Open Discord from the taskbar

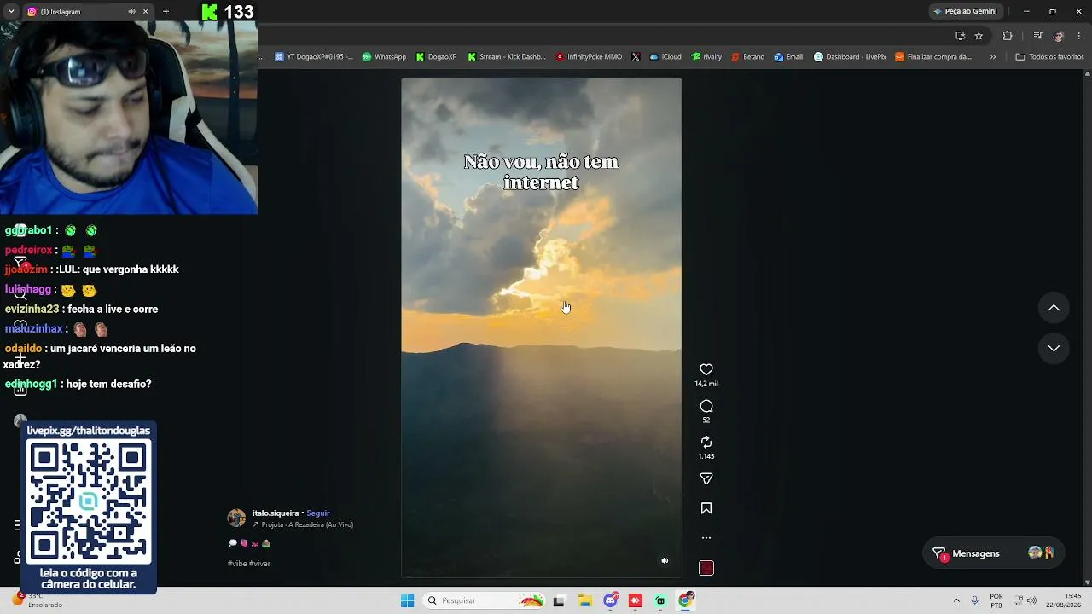click(x=611, y=600)
